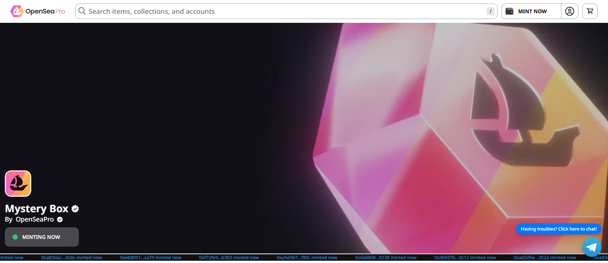Click the Mystery Box collection avatar
608x263 pixels.
click(x=18, y=184)
